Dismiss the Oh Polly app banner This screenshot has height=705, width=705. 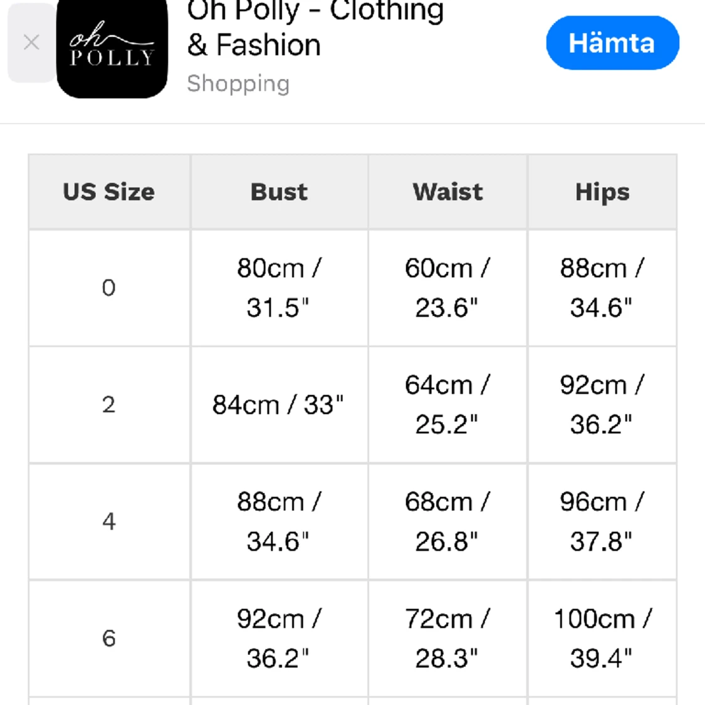click(31, 43)
